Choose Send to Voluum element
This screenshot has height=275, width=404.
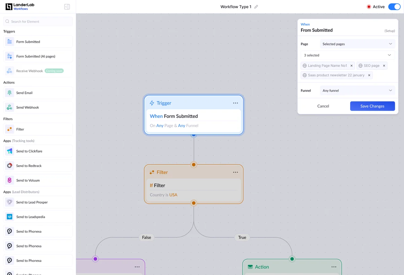38,180
